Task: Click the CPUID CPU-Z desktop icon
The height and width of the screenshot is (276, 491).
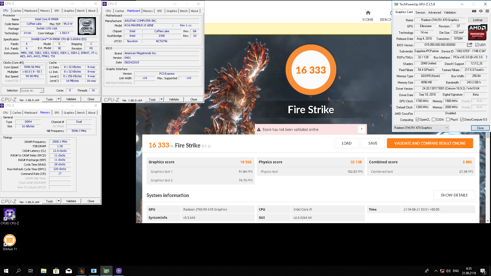Action: coord(10,216)
